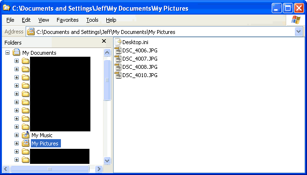Viewport: 307px width, 175px height.
Task: Open the View menu
Action: pos(44,20)
